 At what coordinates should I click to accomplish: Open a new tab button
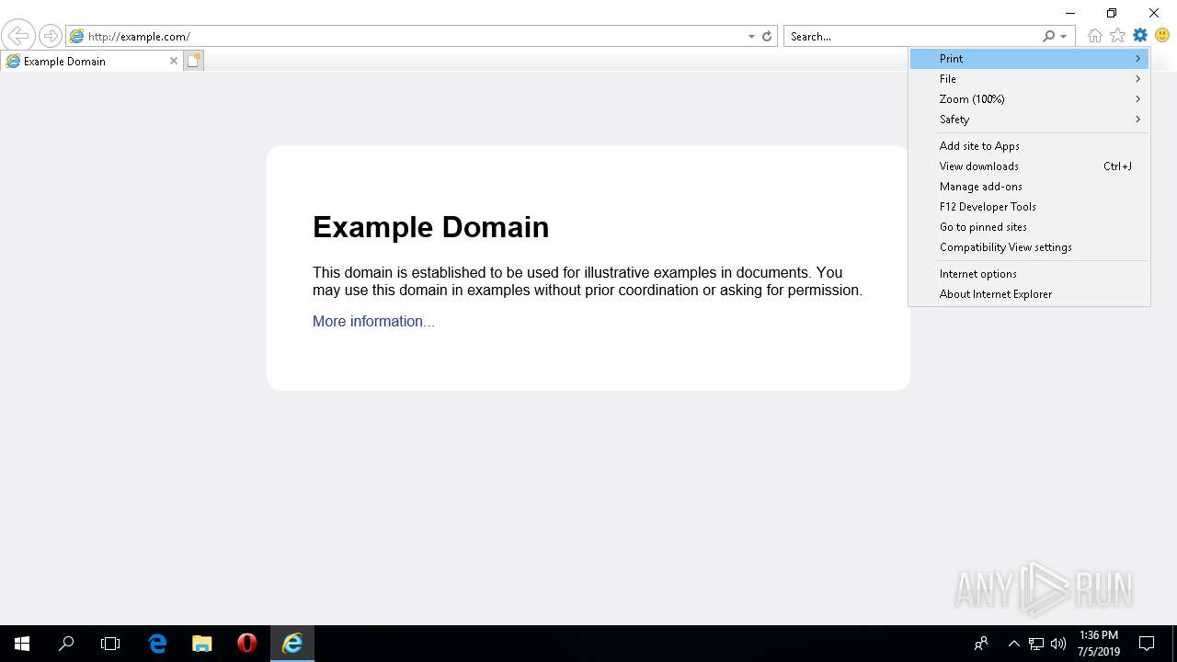[193, 61]
